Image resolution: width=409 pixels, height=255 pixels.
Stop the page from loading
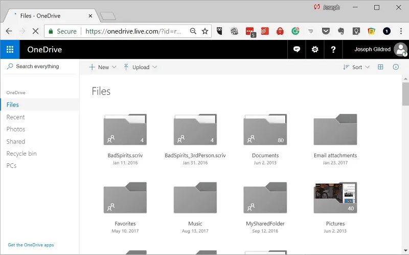point(35,31)
